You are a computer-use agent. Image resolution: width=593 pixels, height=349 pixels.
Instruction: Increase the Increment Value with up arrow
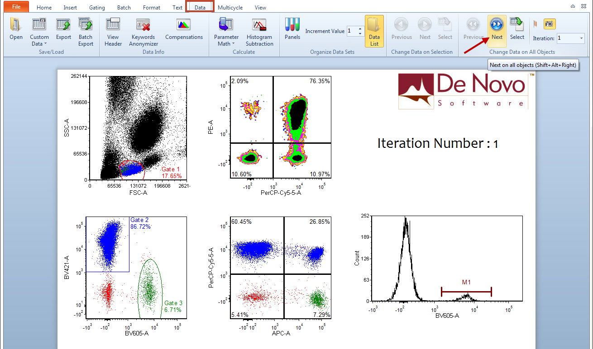[x=360, y=29]
